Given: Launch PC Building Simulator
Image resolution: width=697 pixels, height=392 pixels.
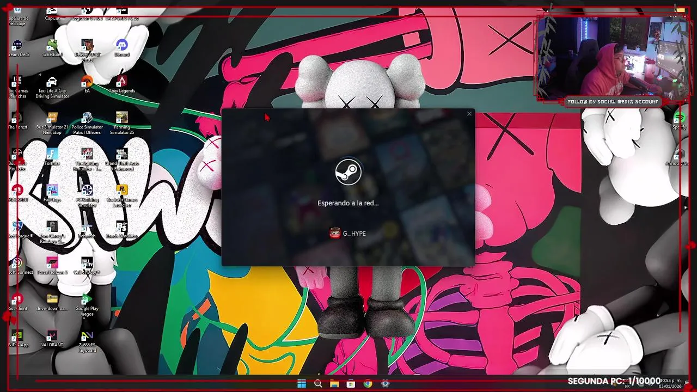Looking at the screenshot, I should (87, 197).
